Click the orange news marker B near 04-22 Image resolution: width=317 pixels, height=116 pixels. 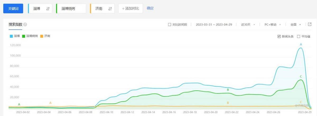[228, 103]
